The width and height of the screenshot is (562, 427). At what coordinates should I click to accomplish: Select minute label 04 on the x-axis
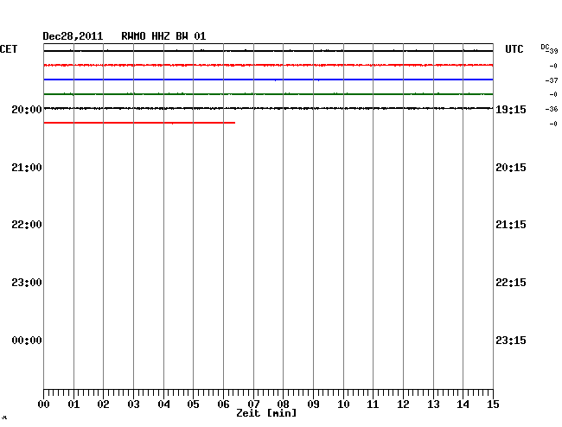[x=163, y=405]
